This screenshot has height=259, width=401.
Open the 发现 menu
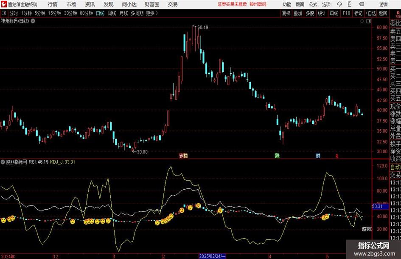click(109, 4)
